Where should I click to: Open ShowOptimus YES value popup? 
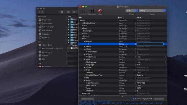point(166,86)
